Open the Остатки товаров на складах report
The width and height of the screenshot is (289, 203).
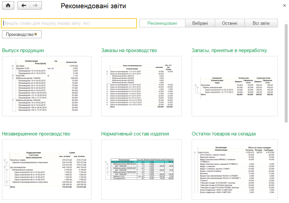coord(224,134)
